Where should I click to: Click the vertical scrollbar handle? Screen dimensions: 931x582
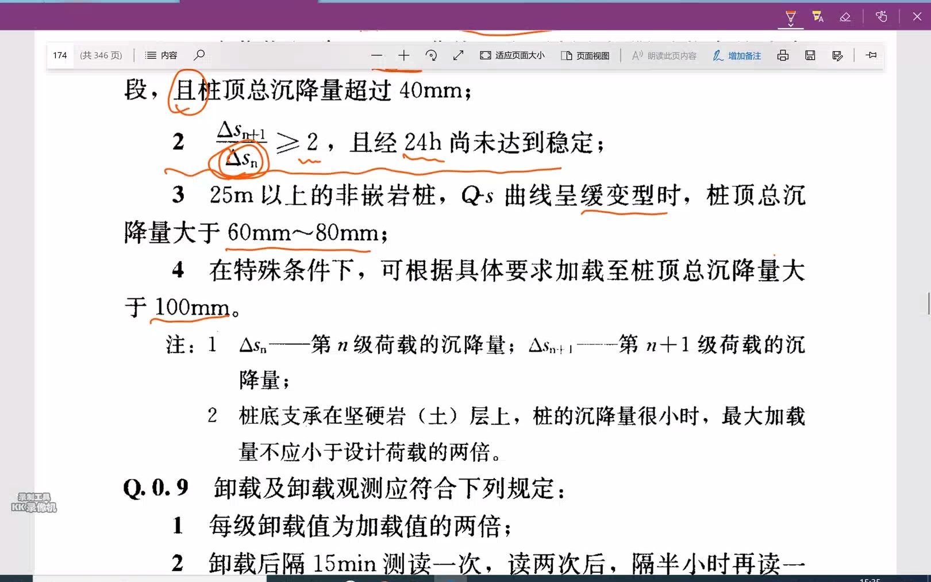[x=928, y=304]
